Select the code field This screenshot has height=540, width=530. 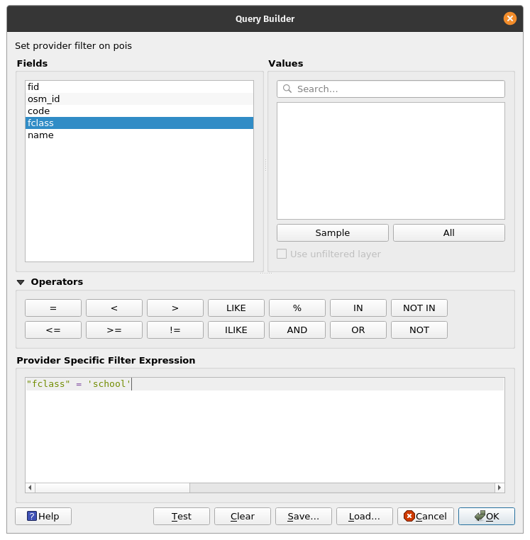pyautogui.click(x=139, y=111)
